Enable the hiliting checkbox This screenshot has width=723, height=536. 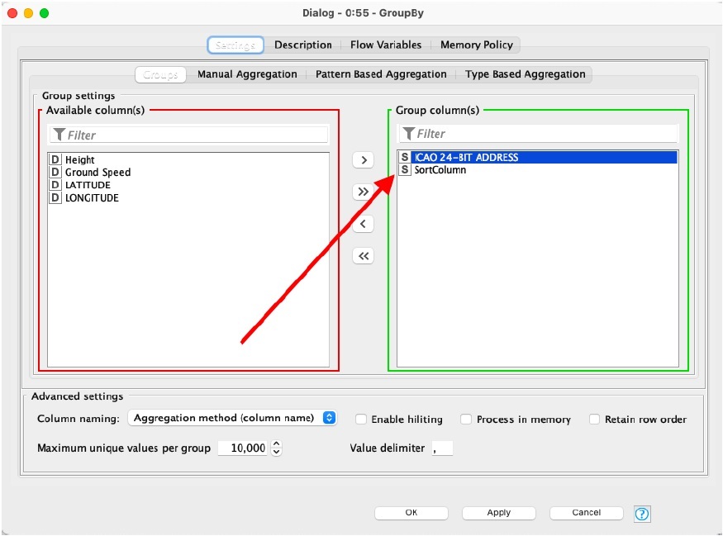(361, 420)
